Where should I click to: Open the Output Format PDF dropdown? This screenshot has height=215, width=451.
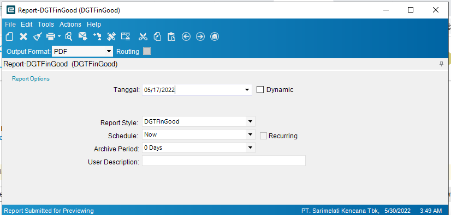(x=82, y=52)
